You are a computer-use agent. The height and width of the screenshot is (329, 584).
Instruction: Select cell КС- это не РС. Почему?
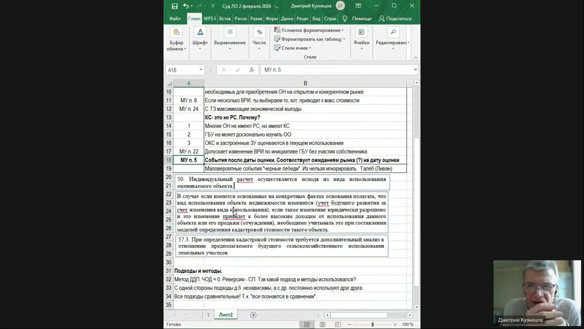pyautogui.click(x=305, y=117)
